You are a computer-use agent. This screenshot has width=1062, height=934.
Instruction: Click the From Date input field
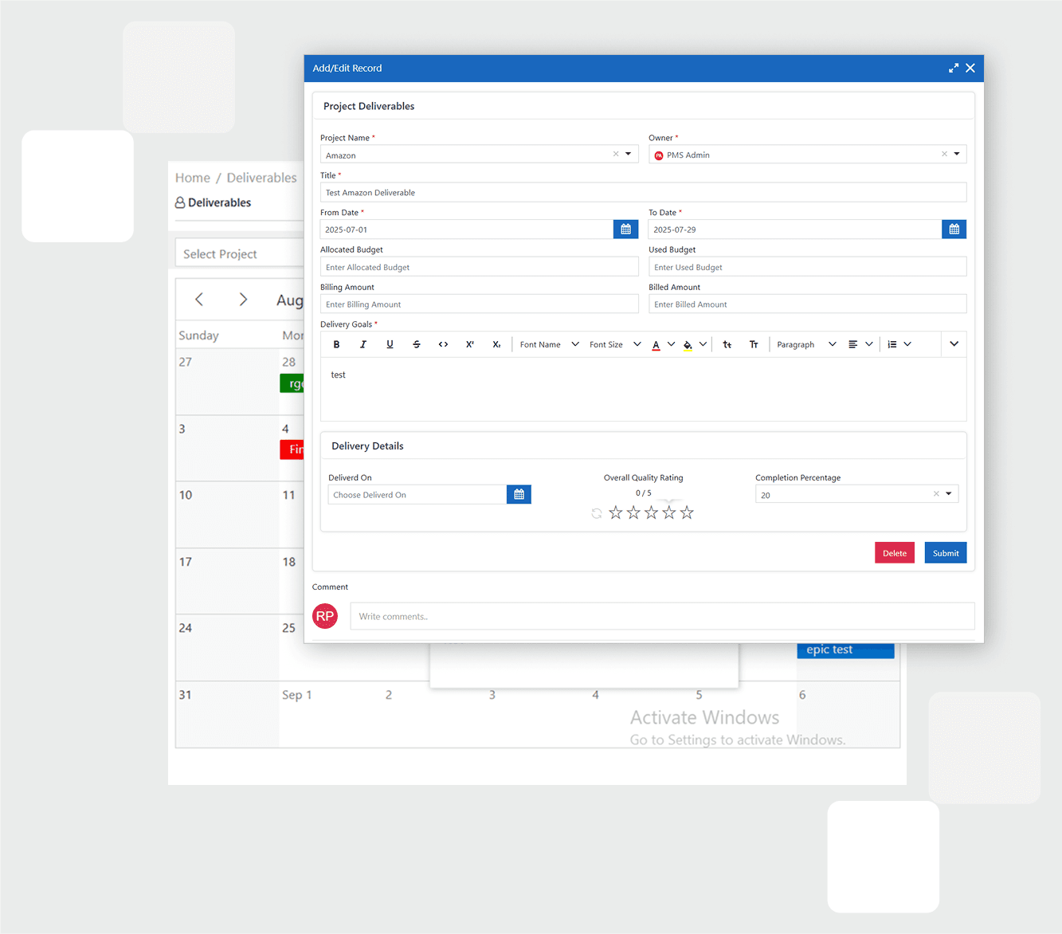467,230
